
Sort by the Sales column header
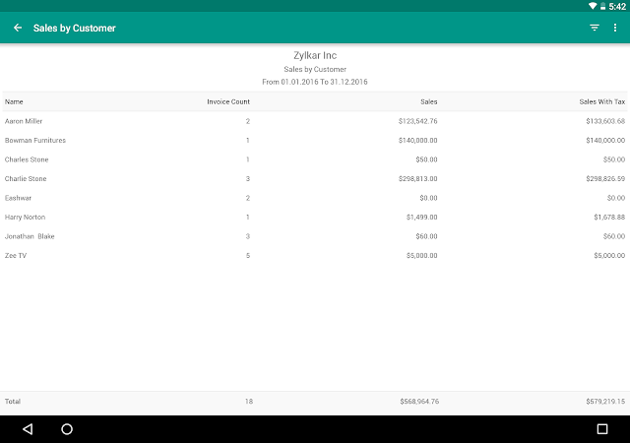429,101
